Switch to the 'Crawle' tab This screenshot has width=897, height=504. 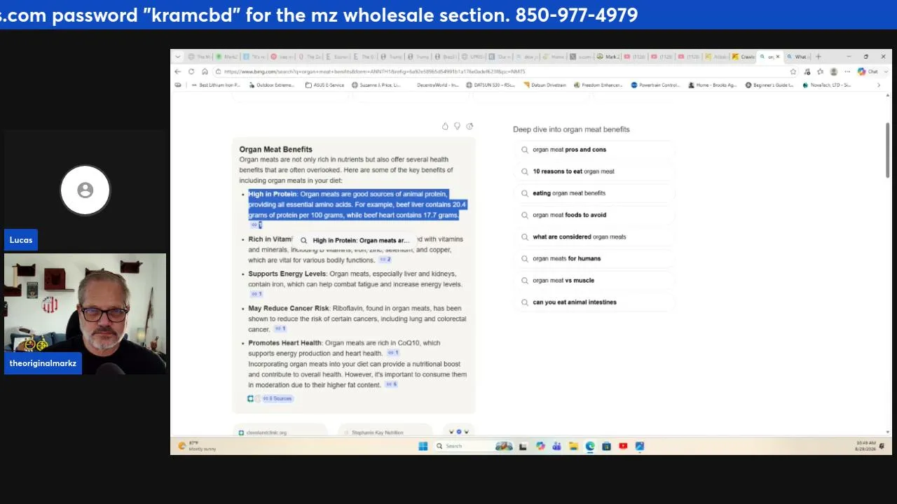[744, 57]
